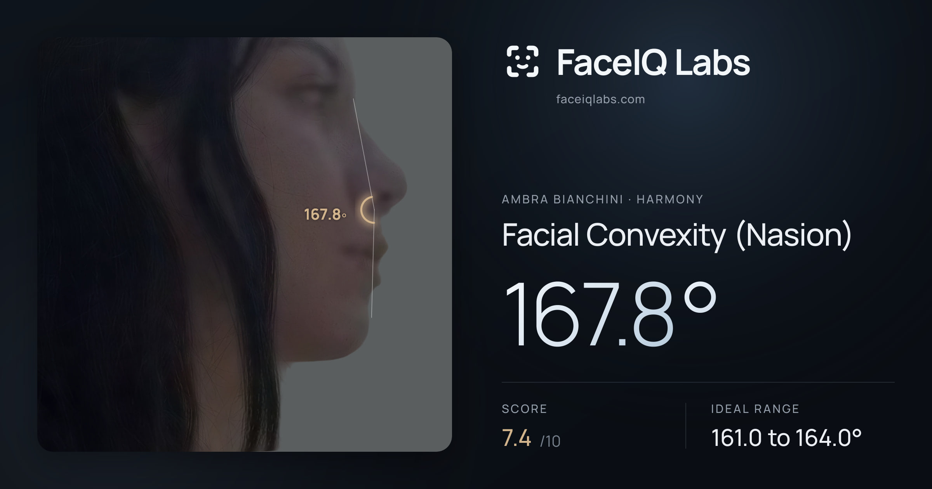Click the AMBRA BIANCHINI · HARMONY caption
Screen dimensions: 932x489
tap(602, 199)
